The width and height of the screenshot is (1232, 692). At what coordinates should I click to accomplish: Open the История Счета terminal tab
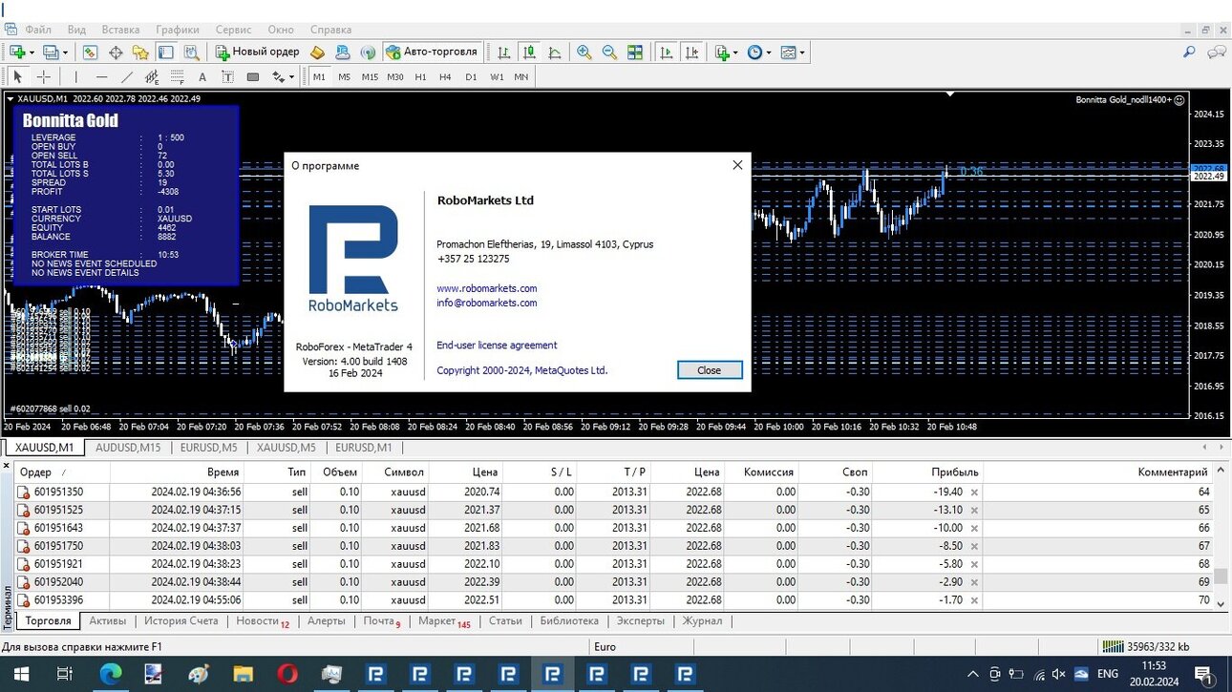click(x=181, y=621)
